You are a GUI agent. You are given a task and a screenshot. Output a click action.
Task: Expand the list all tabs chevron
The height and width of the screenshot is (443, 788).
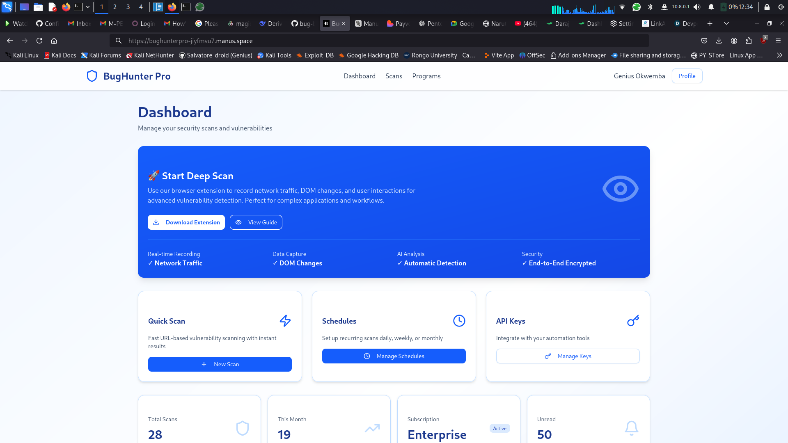pyautogui.click(x=726, y=23)
